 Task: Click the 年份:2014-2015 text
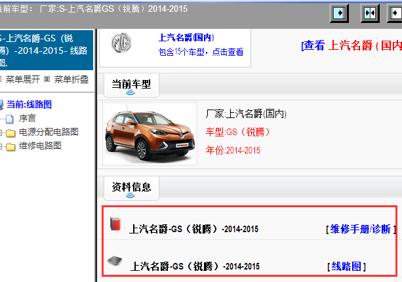click(233, 150)
